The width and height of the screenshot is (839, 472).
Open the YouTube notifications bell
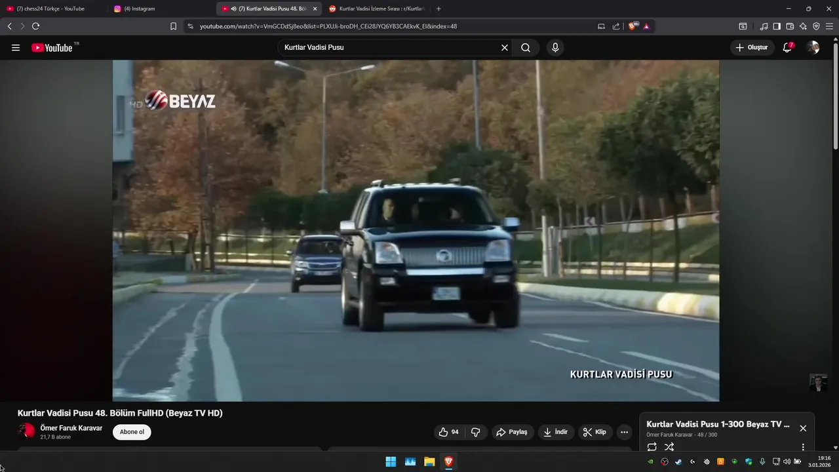point(787,48)
